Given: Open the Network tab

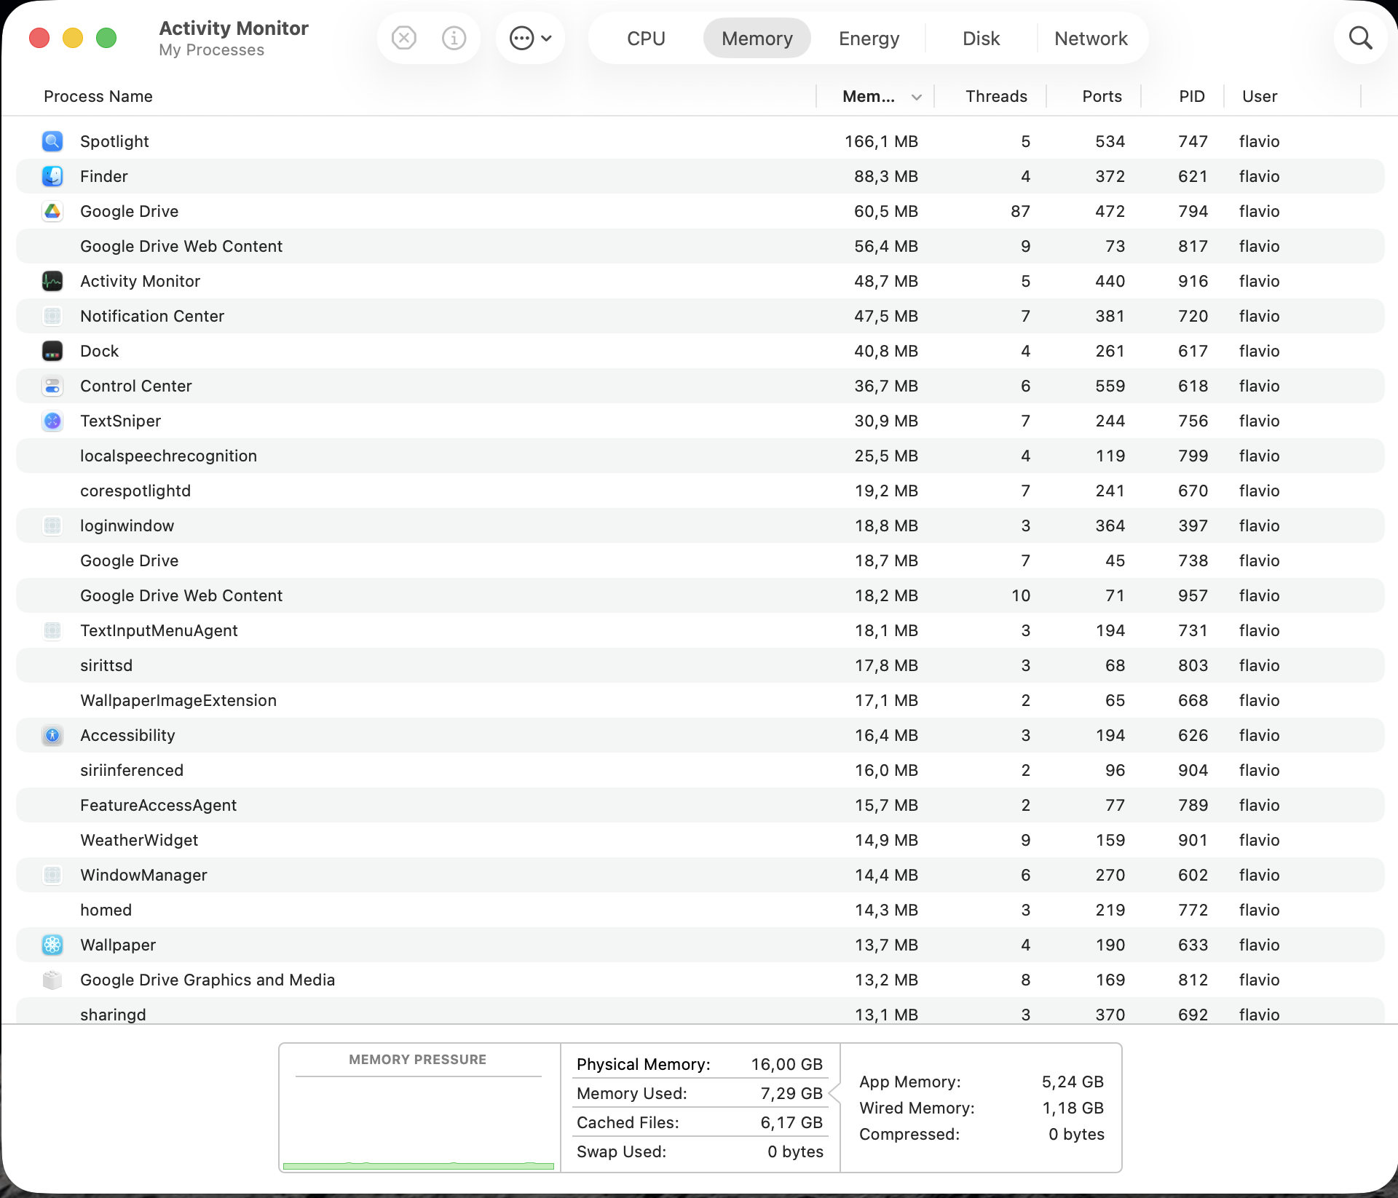Looking at the screenshot, I should pyautogui.click(x=1091, y=38).
